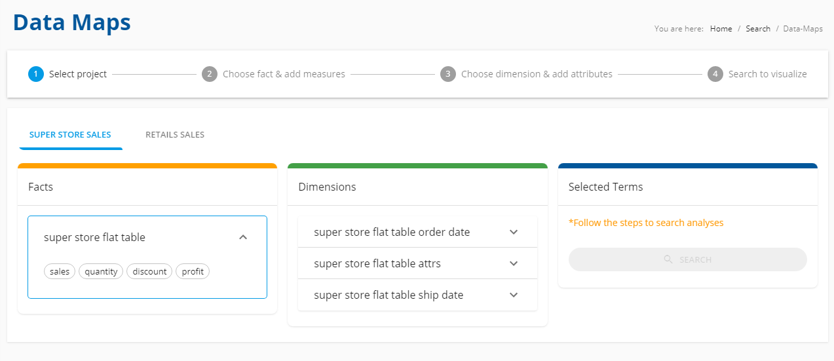
Task: Switch to the Retails Sales tab
Action: coord(175,135)
